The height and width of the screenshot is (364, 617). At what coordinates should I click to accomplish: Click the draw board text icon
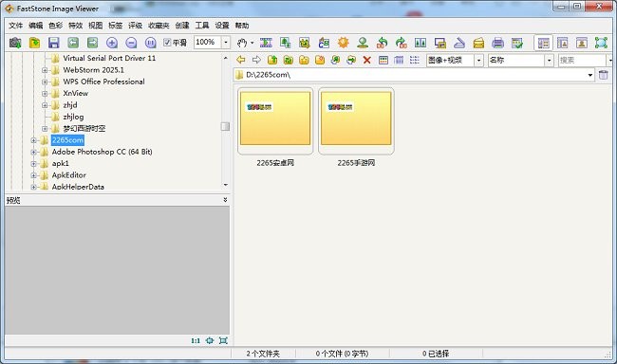point(324,43)
